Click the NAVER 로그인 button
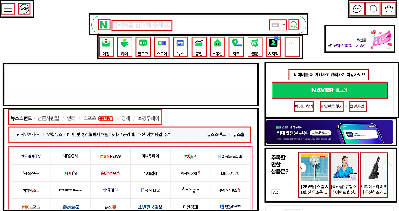The height and width of the screenshot is (211, 399). pyautogui.click(x=330, y=90)
